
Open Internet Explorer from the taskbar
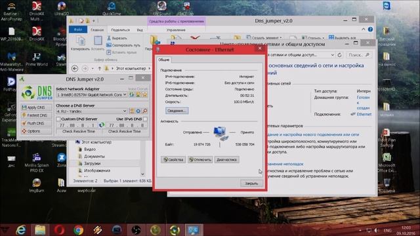pos(21,230)
